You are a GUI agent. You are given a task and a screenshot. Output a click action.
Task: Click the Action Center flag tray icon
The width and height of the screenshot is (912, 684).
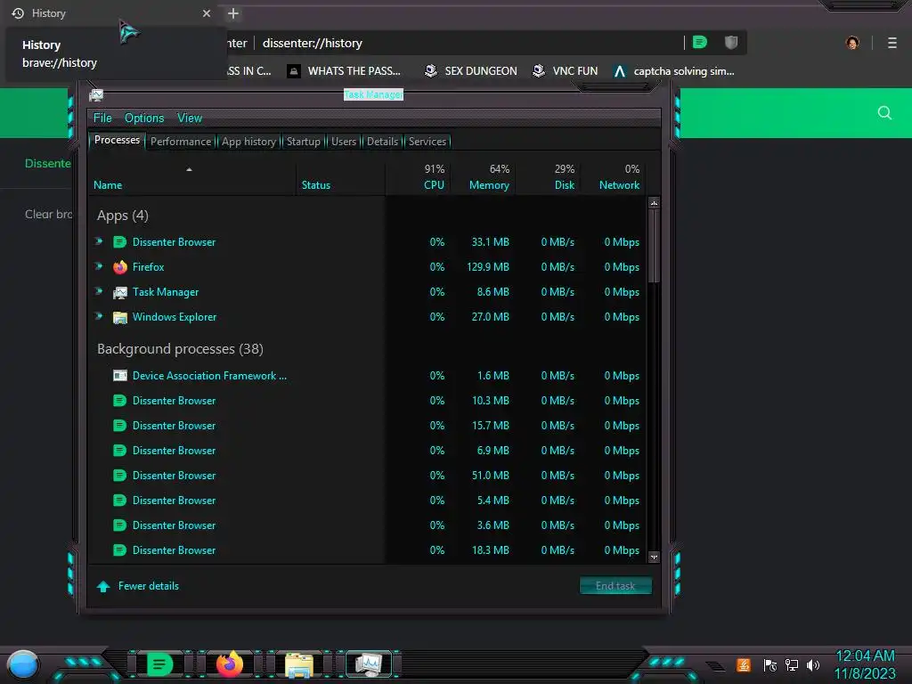[x=770, y=664]
